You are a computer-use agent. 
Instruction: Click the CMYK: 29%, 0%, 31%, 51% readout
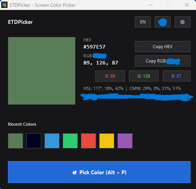155,88
